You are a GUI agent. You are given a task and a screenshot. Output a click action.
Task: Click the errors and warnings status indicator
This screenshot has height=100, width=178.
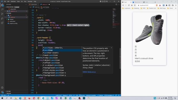[4, 95]
